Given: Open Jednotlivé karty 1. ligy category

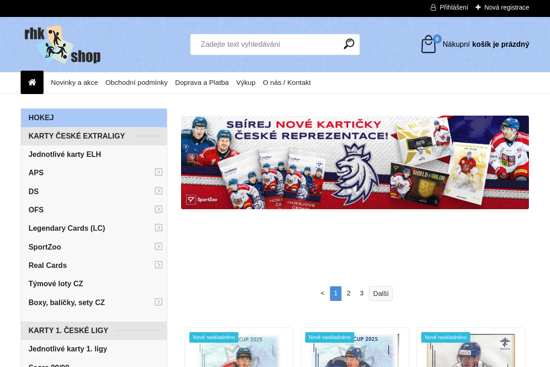Looking at the screenshot, I should pos(68,349).
